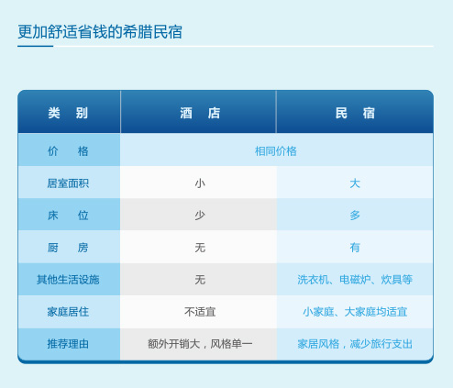453x388 pixels.
Task: Click the 不适宜 cell
Action: tap(199, 312)
